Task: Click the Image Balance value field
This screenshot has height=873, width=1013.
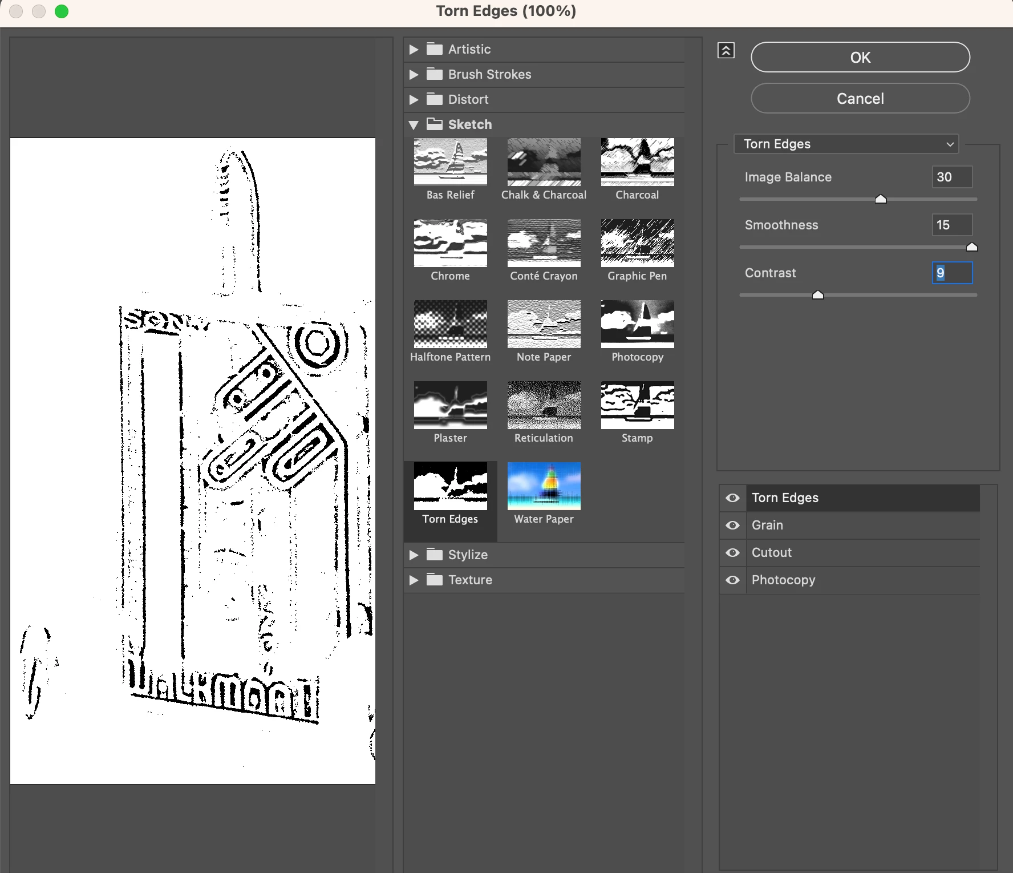Action: click(953, 177)
